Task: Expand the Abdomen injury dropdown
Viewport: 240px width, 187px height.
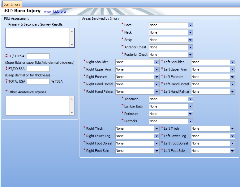Action: point(190,99)
